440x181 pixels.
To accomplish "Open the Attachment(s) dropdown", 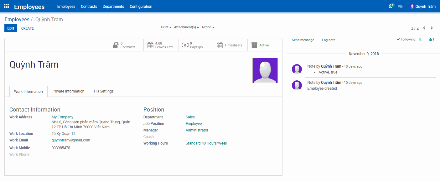I will [186, 27].
